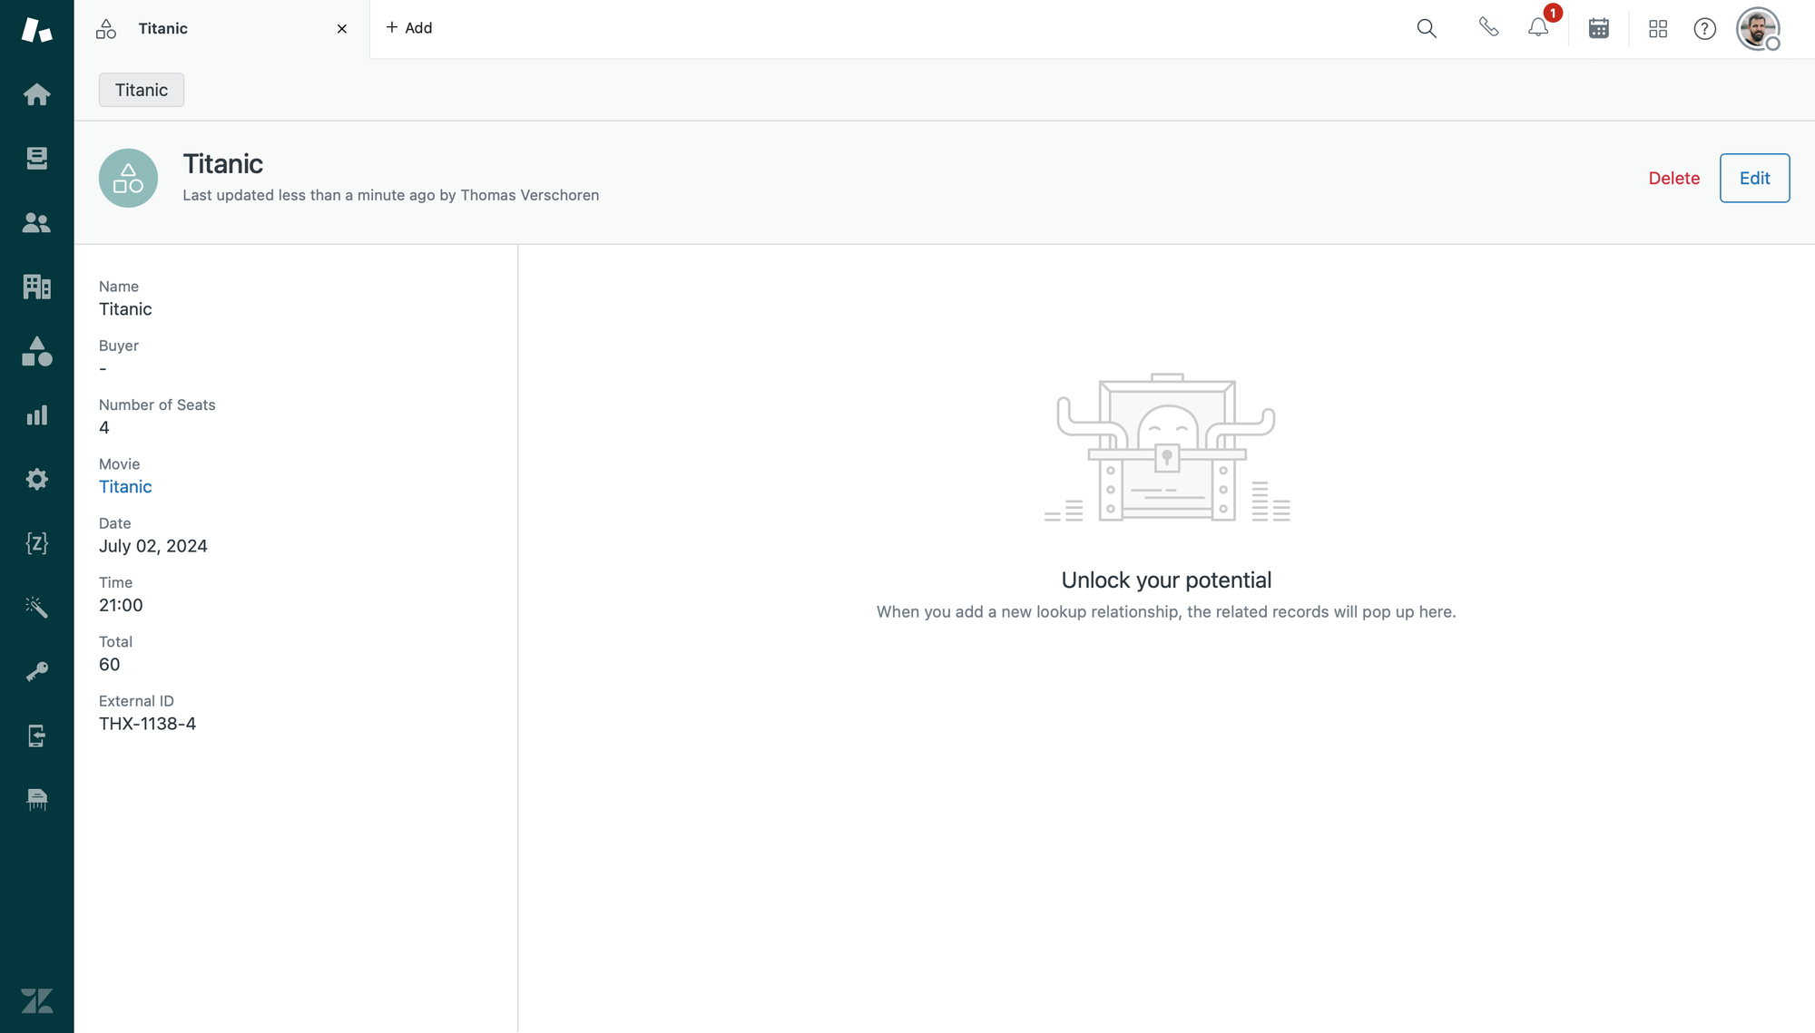
Task: Open Admin gear icon in sidebar
Action: [x=36, y=479]
